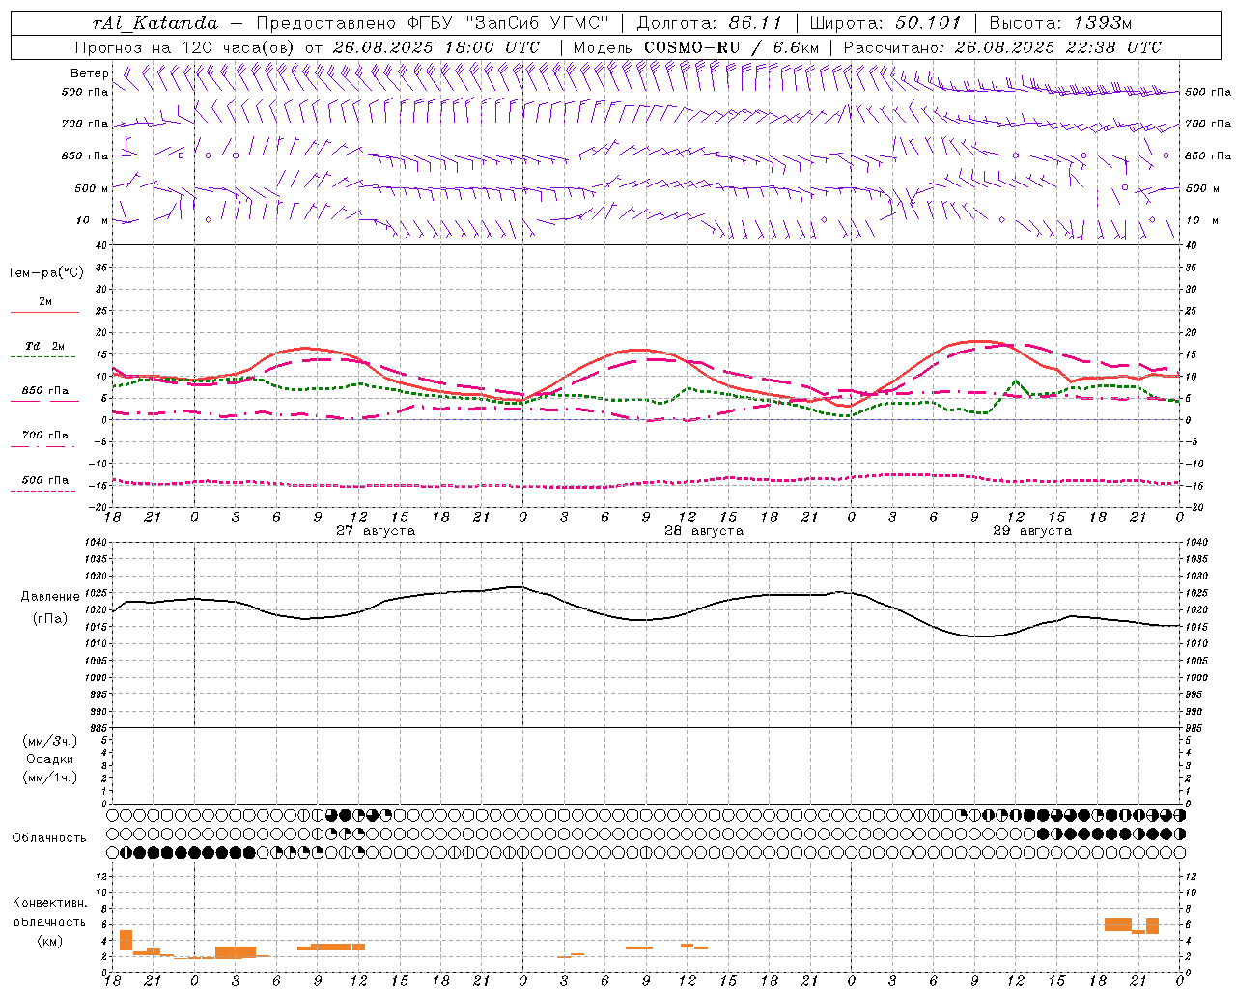
Task: Click the (мм/1ч.) precipitation unit label
Action: pos(50,777)
